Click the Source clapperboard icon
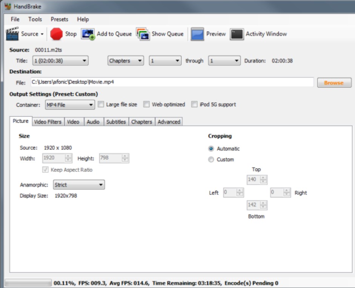Screen dimensions: 355x288 click(12, 34)
